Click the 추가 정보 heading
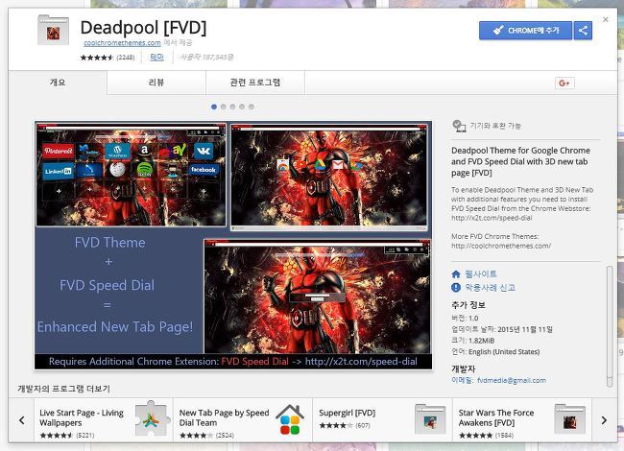 468,305
